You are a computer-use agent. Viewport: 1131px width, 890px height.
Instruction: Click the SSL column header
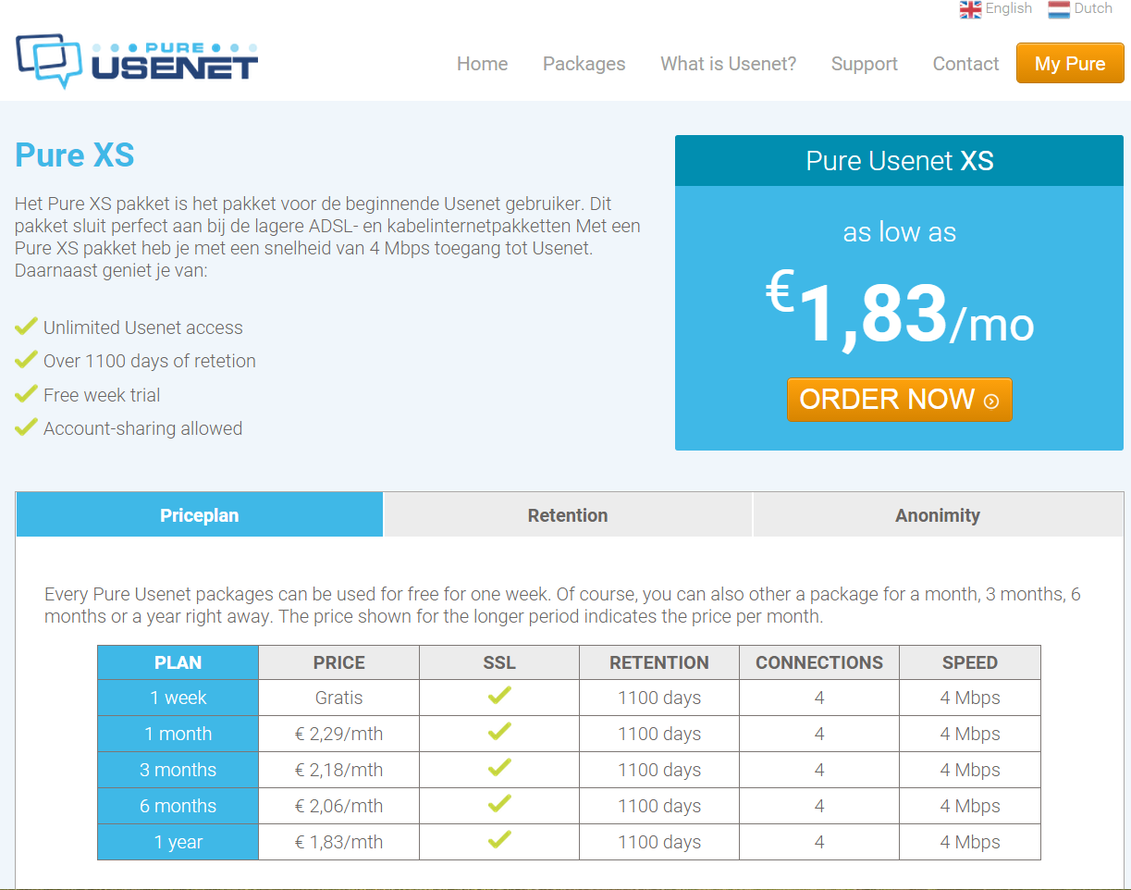tap(499, 662)
